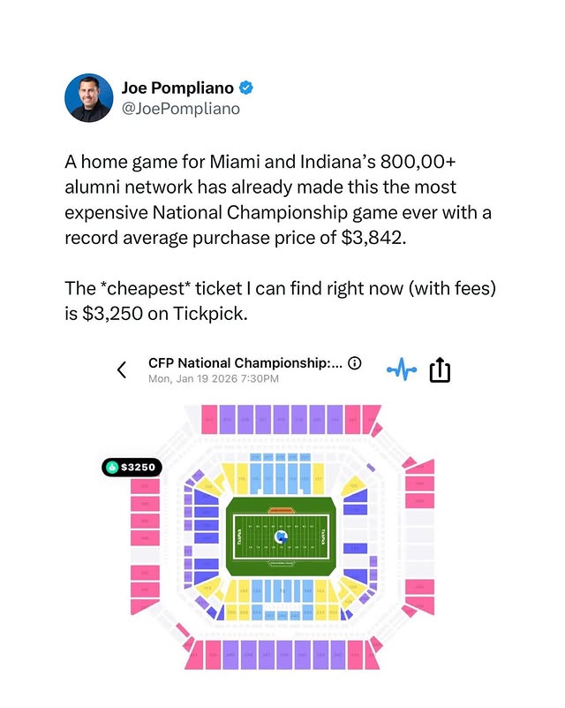Click the blue verified badge

coord(249,88)
